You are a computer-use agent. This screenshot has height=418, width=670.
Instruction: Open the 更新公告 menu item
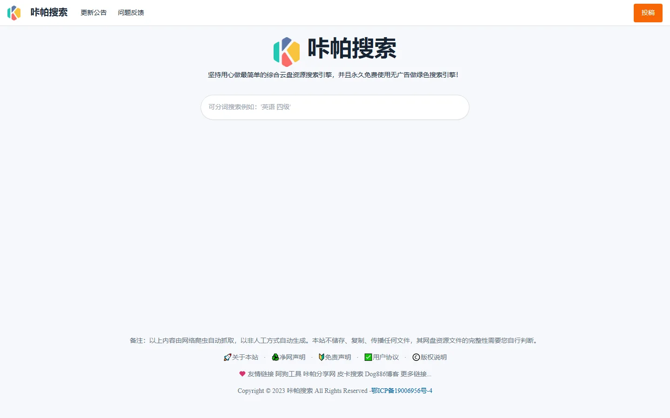(94, 13)
